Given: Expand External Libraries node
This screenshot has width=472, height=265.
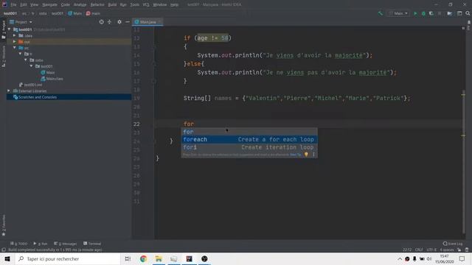Looking at the screenshot, I should tap(9, 91).
